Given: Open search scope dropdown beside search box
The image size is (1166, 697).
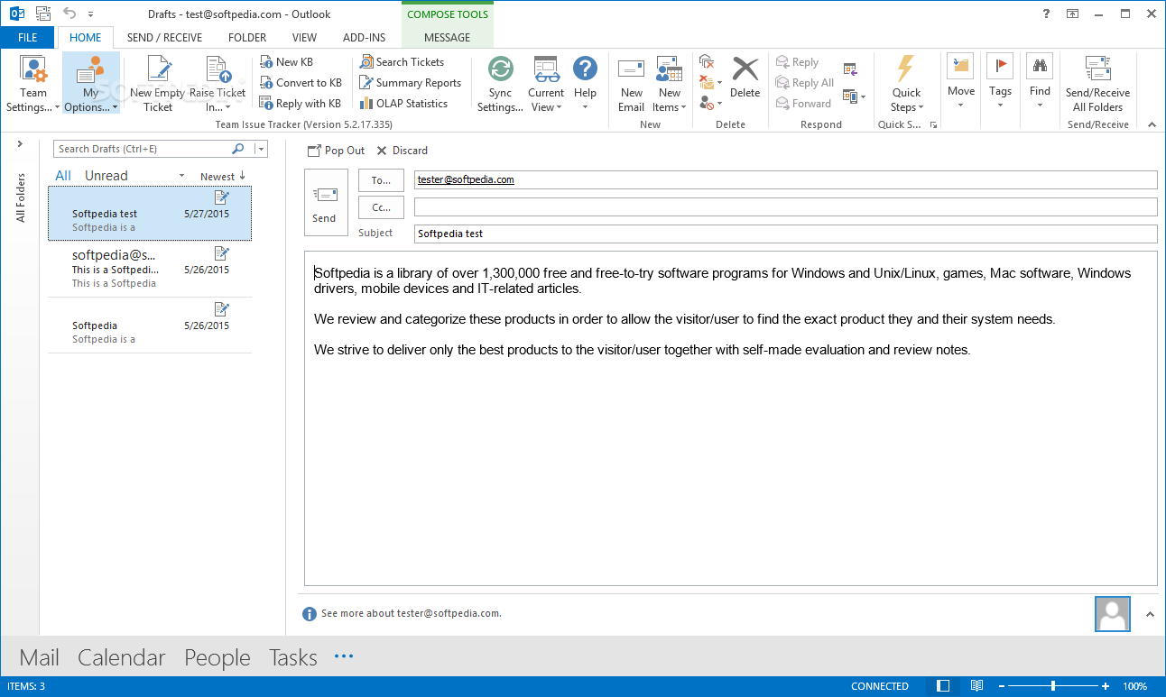Looking at the screenshot, I should pyautogui.click(x=261, y=149).
